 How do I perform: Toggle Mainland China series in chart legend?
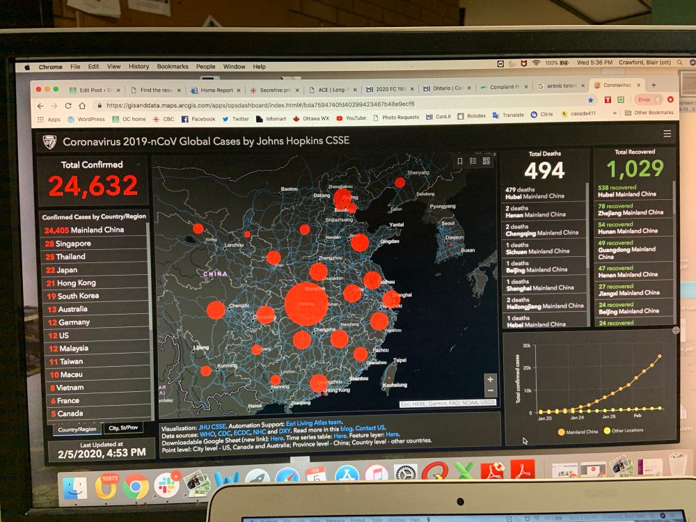[578, 432]
